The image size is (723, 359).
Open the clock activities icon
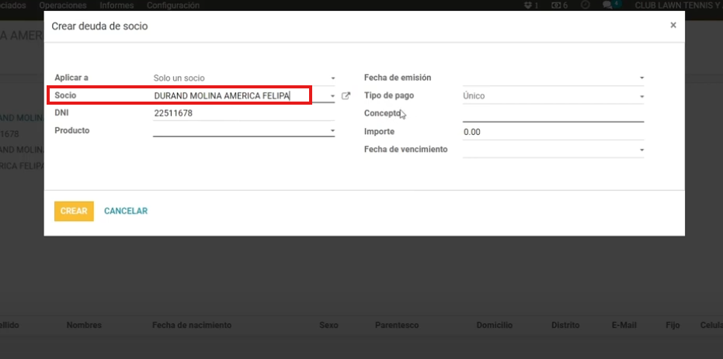(x=585, y=5)
